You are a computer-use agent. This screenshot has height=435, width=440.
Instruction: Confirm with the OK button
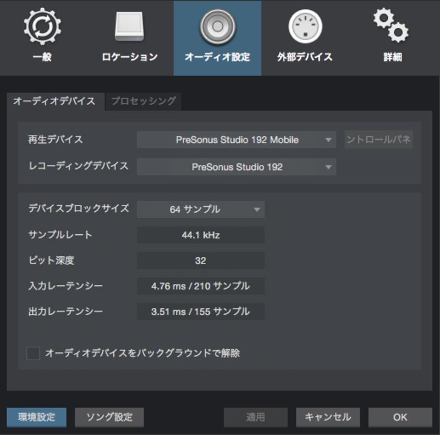[400, 417]
